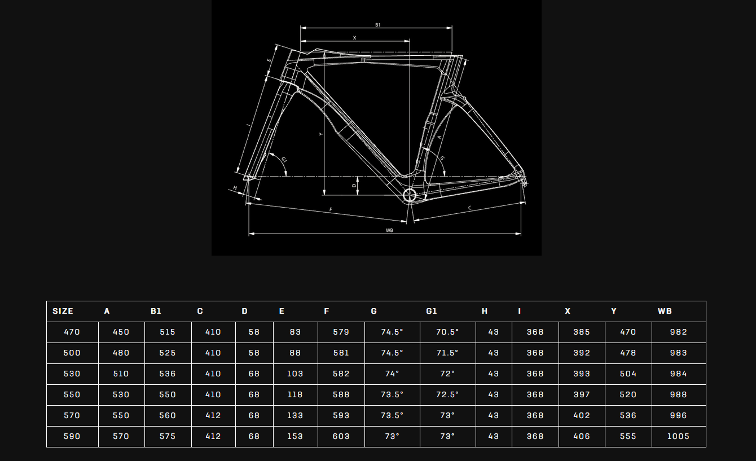Select the 603 value in column F
Screen dimensions: 756x461
[x=341, y=436]
